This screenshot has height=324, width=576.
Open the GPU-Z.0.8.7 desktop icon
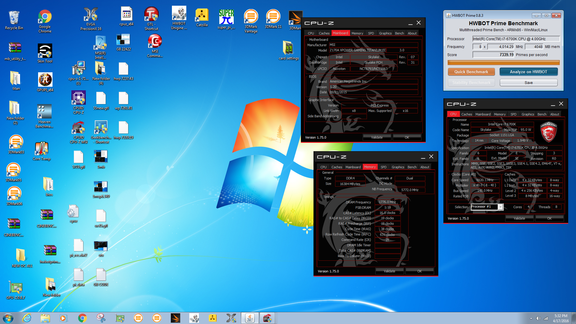click(16, 290)
